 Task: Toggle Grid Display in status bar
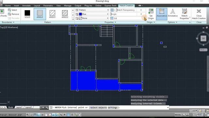coord(35,115)
